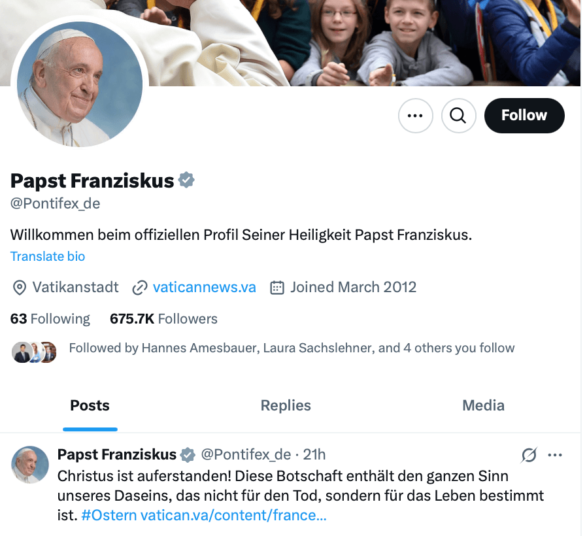Switch to the Media tab
The height and width of the screenshot is (536, 587).
click(483, 405)
